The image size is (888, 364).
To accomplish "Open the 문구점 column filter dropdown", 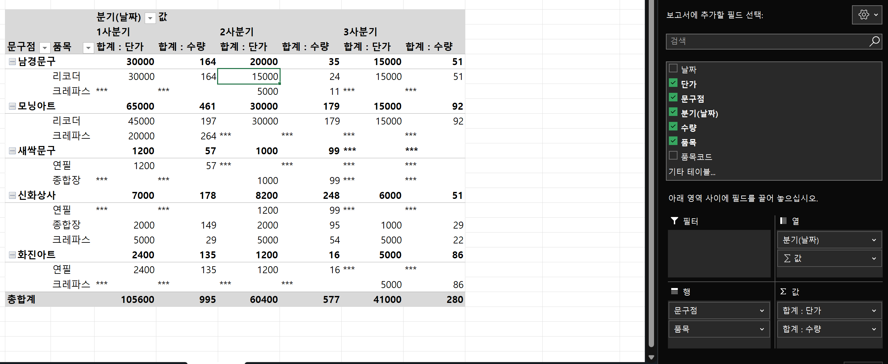I will pos(45,48).
